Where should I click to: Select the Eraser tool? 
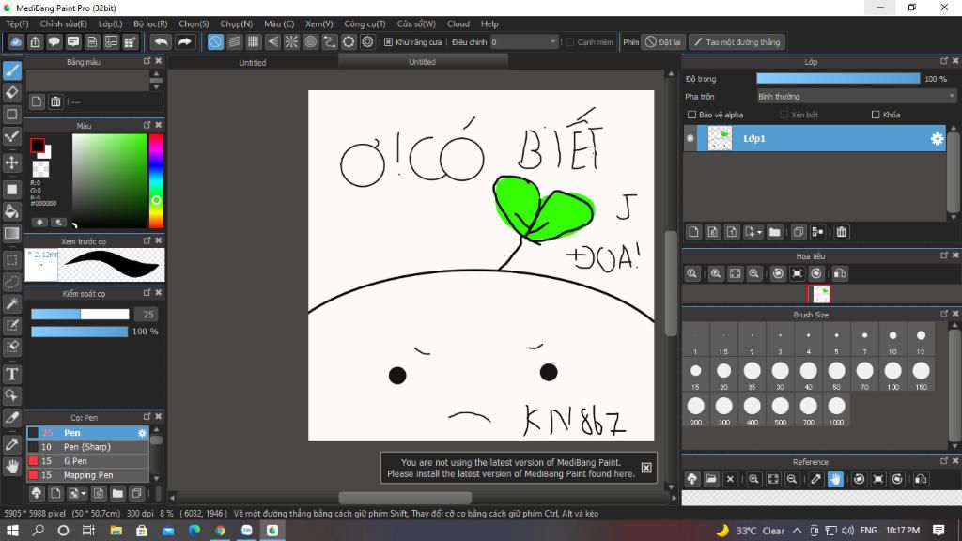tap(12, 92)
